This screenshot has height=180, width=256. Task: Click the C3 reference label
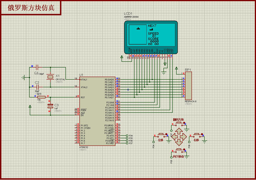click(x=56, y=105)
